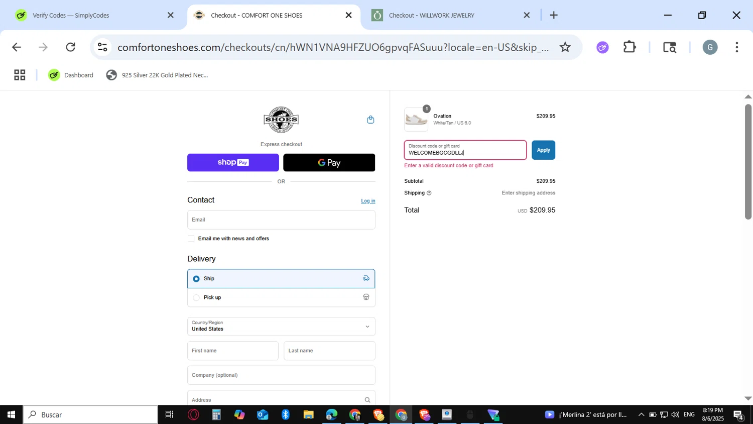Go back to previous page
The image size is (753, 424).
pyautogui.click(x=17, y=47)
